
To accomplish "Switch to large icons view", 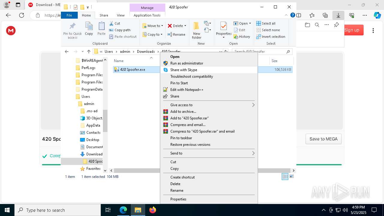I will pos(292,177).
